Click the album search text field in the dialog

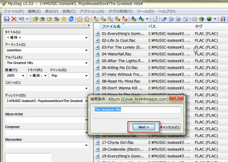tap(138, 110)
